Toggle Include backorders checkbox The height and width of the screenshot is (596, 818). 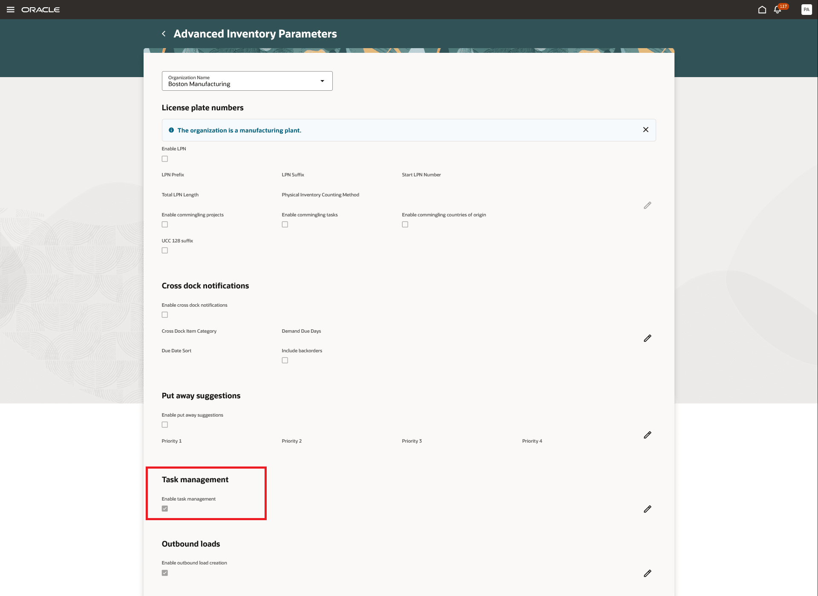pyautogui.click(x=285, y=360)
